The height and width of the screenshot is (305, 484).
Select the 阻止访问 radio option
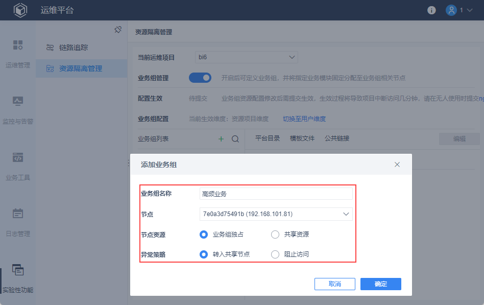pyautogui.click(x=275, y=254)
